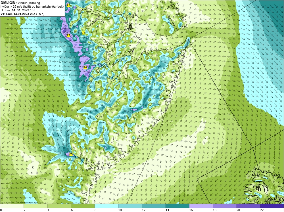Click the yellow gust label 28
Screen dimensions: 284x212
[83, 33]
